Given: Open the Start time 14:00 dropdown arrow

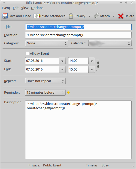Looking at the screenshot, I should 92,61.
